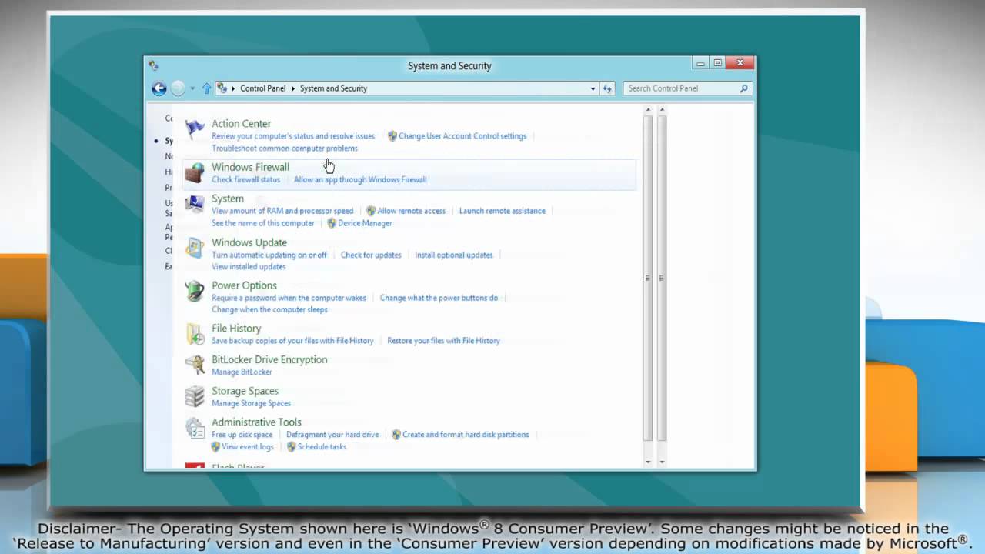
Task: Click the shield icon beside Device Manager
Action: pos(332,223)
